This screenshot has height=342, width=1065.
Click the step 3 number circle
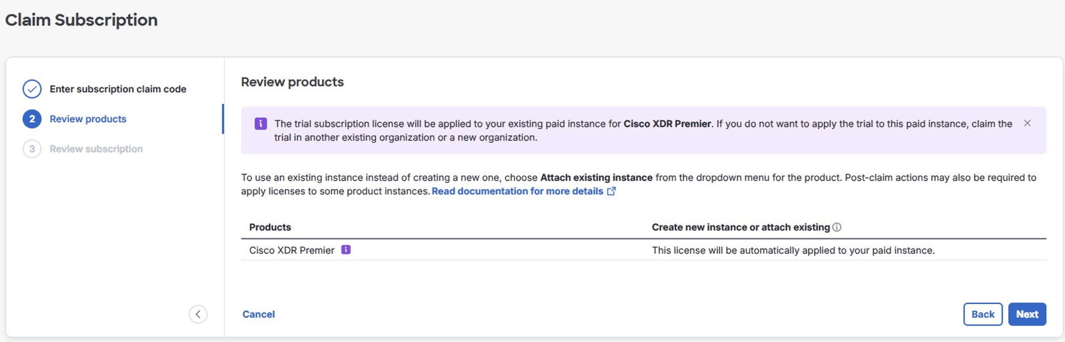click(x=32, y=149)
